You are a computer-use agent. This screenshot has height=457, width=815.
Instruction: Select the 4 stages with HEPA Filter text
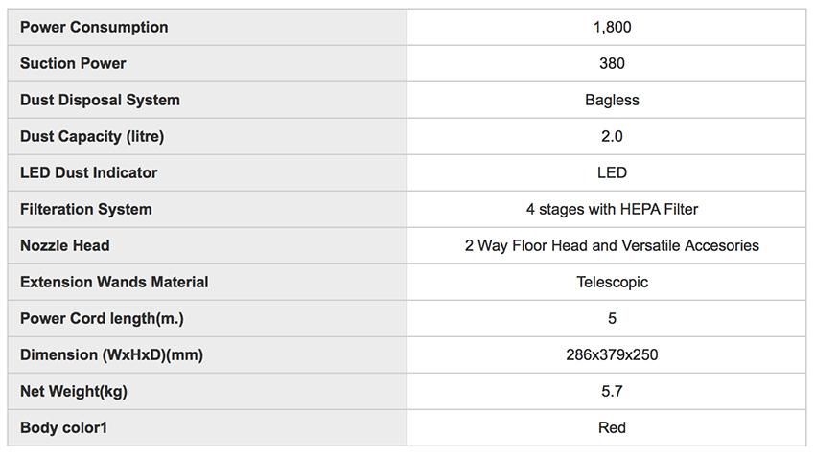(x=612, y=209)
